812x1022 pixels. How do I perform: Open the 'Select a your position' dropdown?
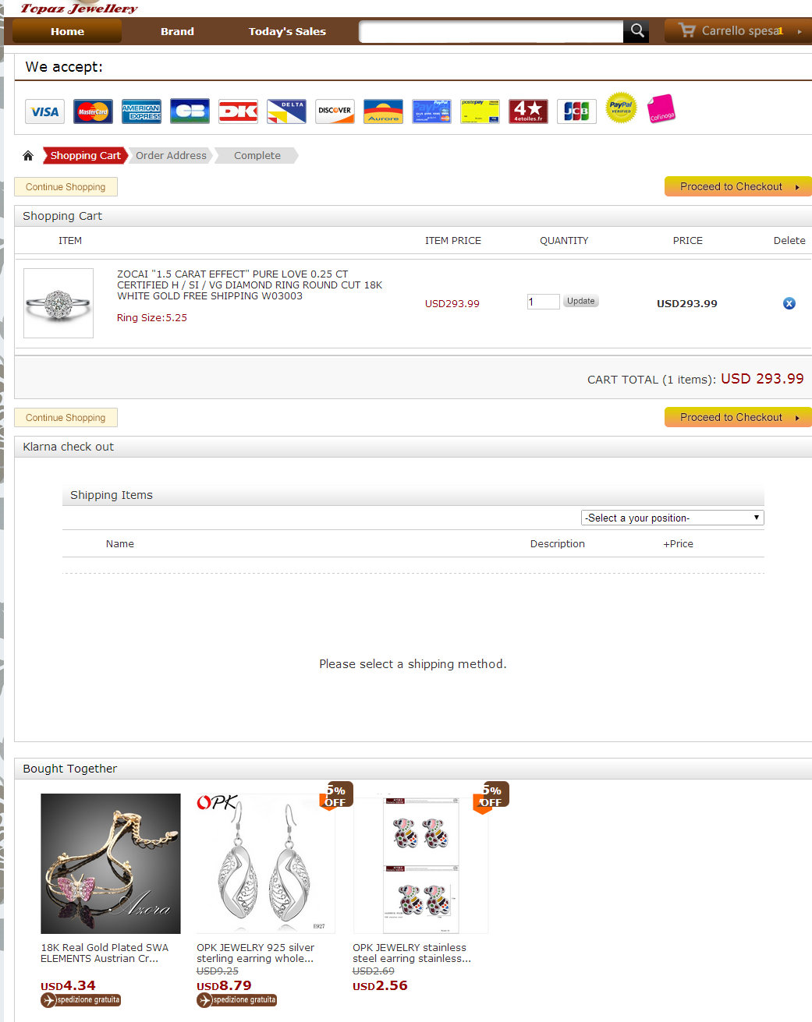coord(672,518)
